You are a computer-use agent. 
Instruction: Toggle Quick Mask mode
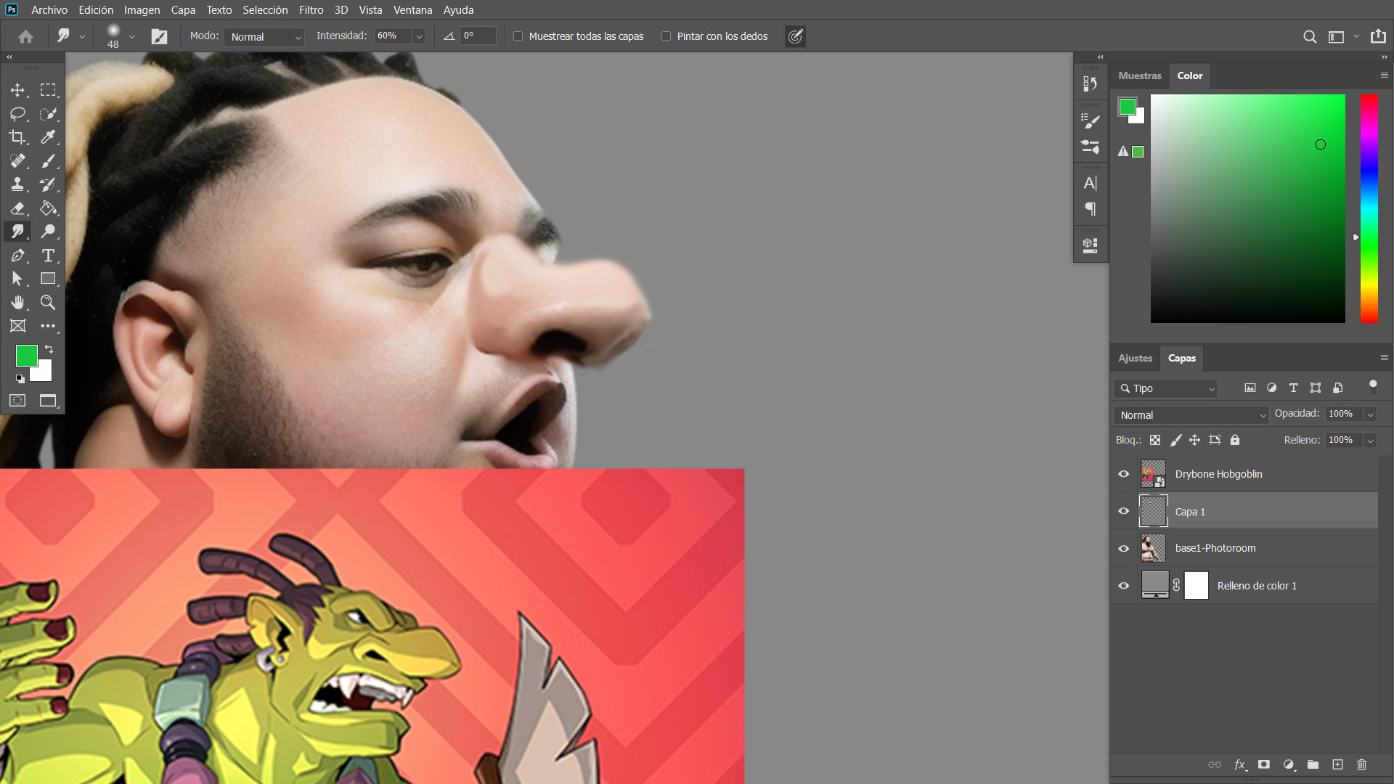click(17, 401)
